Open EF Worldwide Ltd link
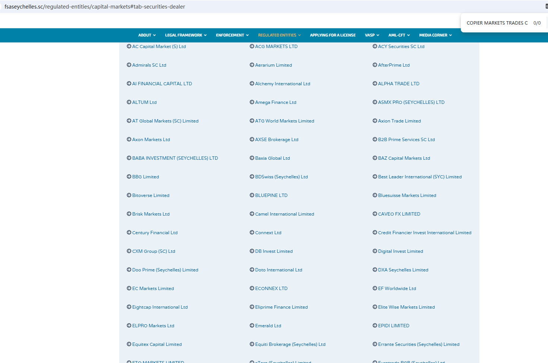 point(397,289)
